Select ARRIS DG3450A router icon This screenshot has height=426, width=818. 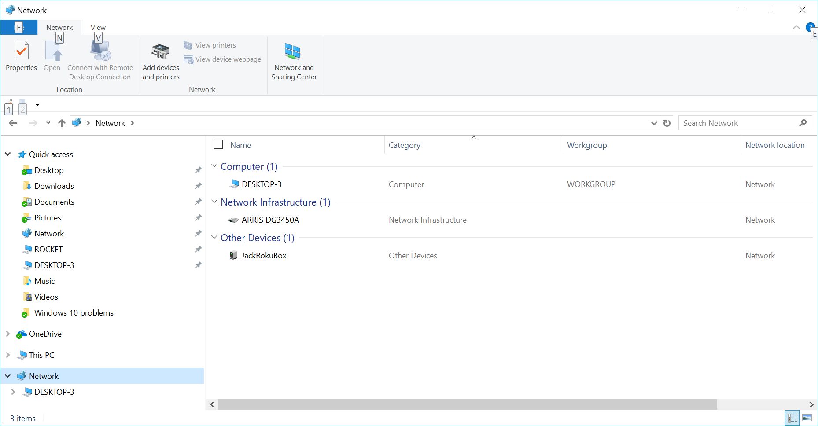[x=233, y=220]
